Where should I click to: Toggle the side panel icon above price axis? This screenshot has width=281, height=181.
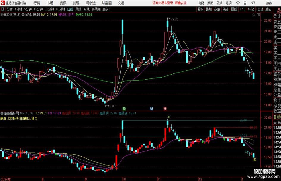tap(258, 15)
